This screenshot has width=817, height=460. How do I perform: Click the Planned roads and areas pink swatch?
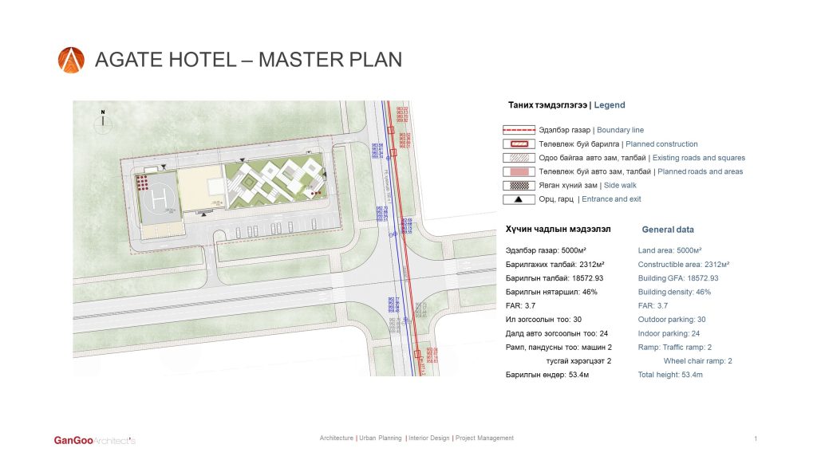click(519, 171)
